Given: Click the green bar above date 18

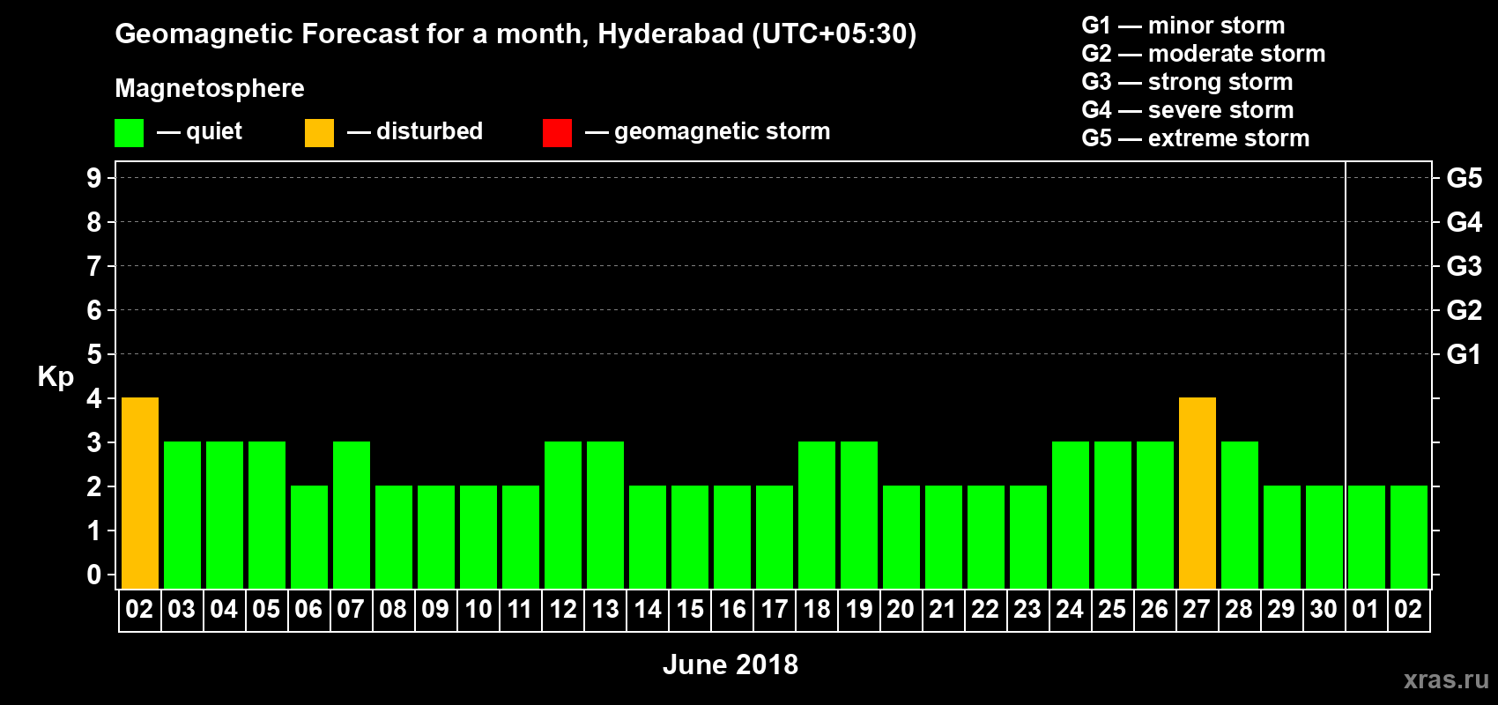Looking at the screenshot, I should (817, 515).
